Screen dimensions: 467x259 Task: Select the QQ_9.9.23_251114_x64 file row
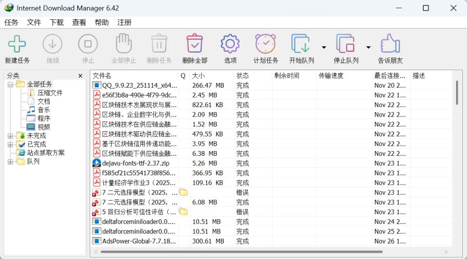click(x=271, y=85)
